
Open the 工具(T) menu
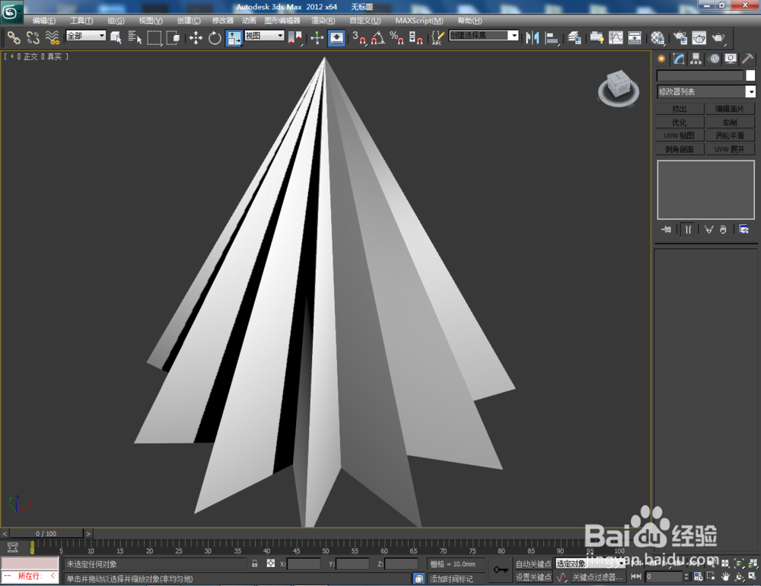click(81, 21)
